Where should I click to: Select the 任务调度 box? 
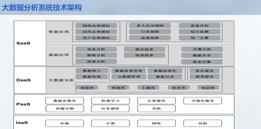click(x=110, y=108)
